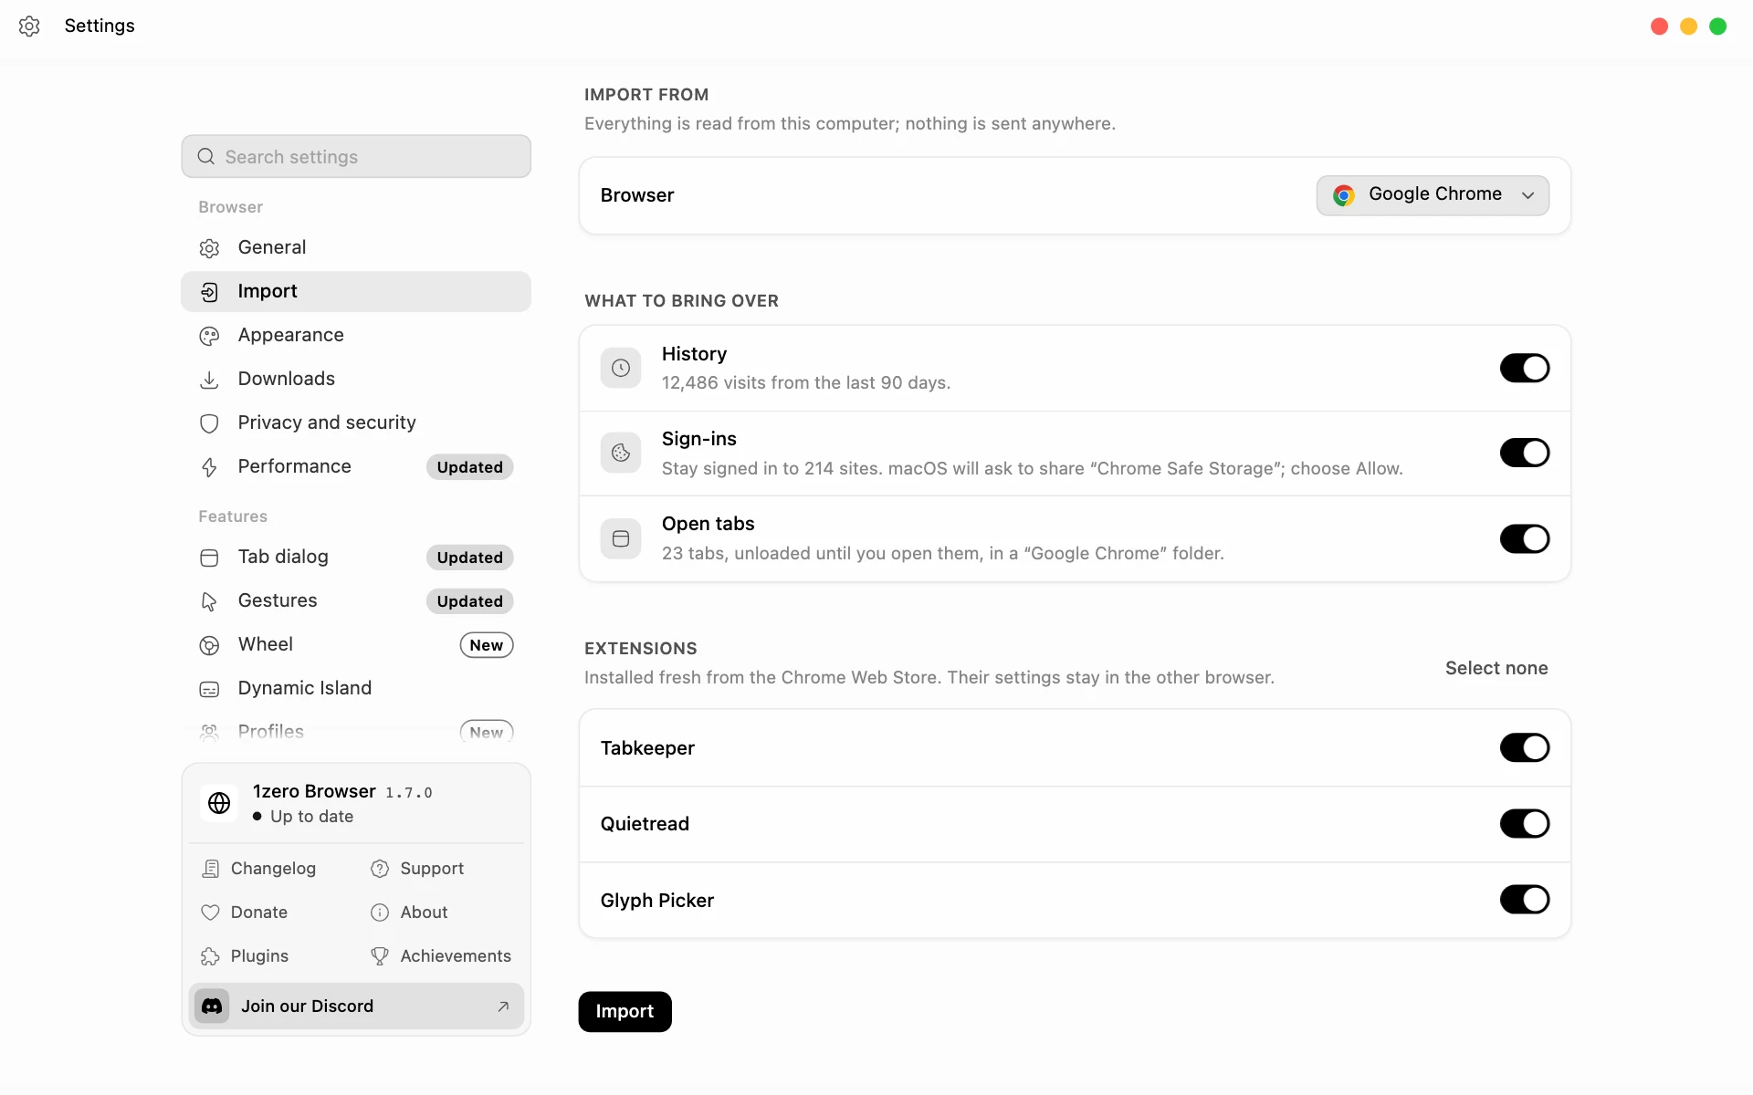The height and width of the screenshot is (1095, 1753).
Task: Click the tab icon beside Open tabs
Action: click(x=621, y=538)
